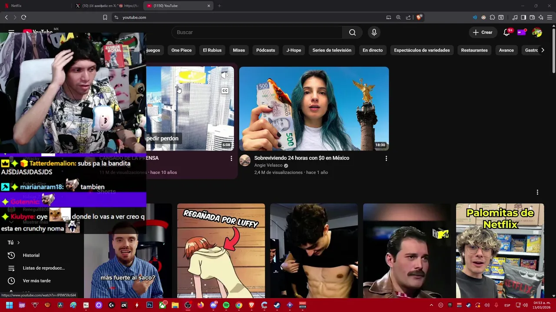Expand chips with the right arrow

point(543,50)
